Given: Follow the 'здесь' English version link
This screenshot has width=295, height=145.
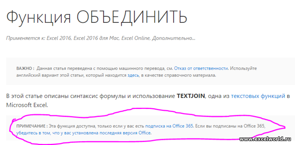Looking at the screenshot, I should (133, 76).
